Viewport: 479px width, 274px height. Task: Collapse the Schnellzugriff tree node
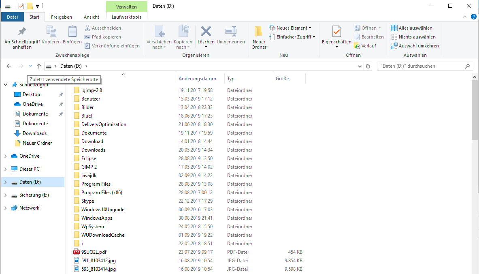(x=6, y=85)
